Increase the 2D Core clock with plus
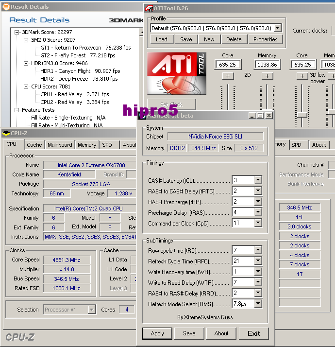Screen dimensions: 335x347 click(228, 76)
